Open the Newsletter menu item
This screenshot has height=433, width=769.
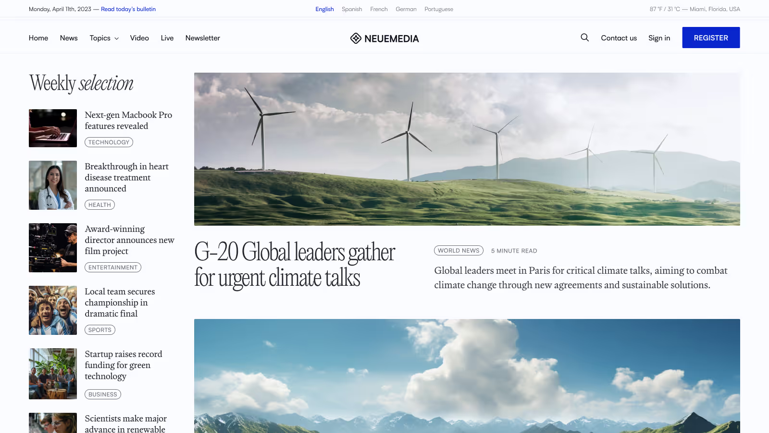tap(202, 38)
